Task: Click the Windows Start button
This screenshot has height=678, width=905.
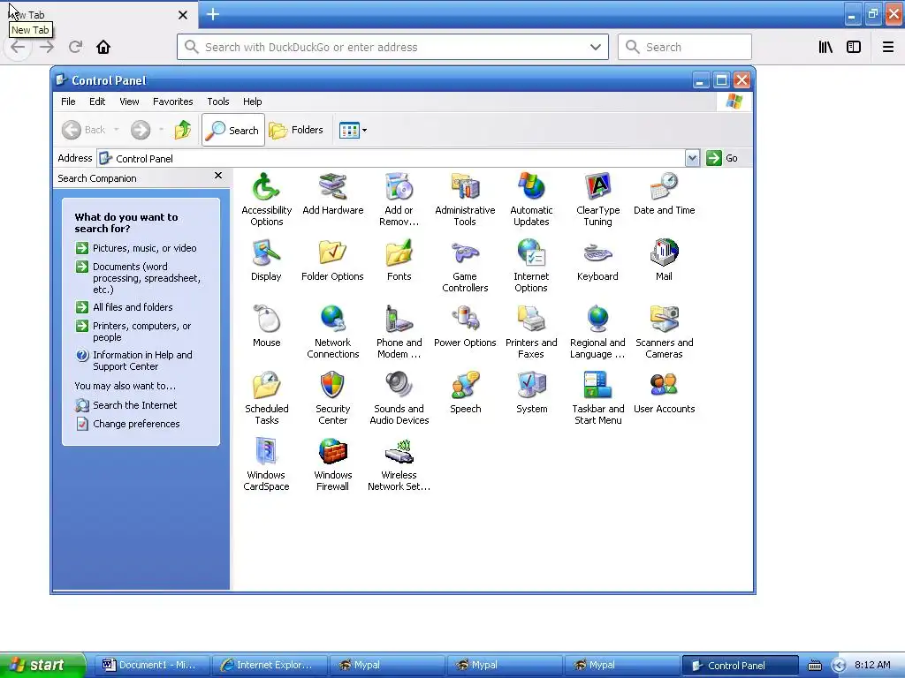Action: click(42, 665)
